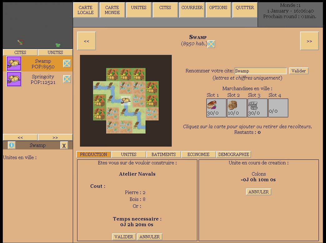The width and height of the screenshot is (326, 243).
Task: Select the wood goods in Slot 2
Action: 237,108
